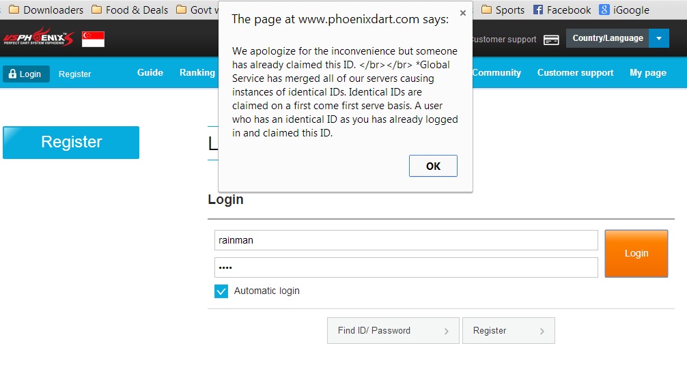The height and width of the screenshot is (365, 687).
Task: Open the Community menu item
Action: coord(496,72)
